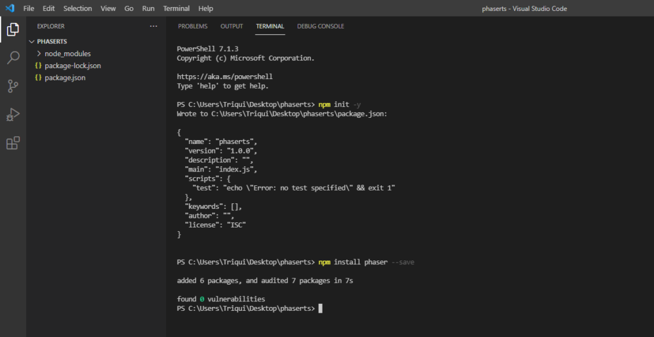Click the Visual Studio Code logo icon
Screen dimensions: 654x337
click(10, 8)
